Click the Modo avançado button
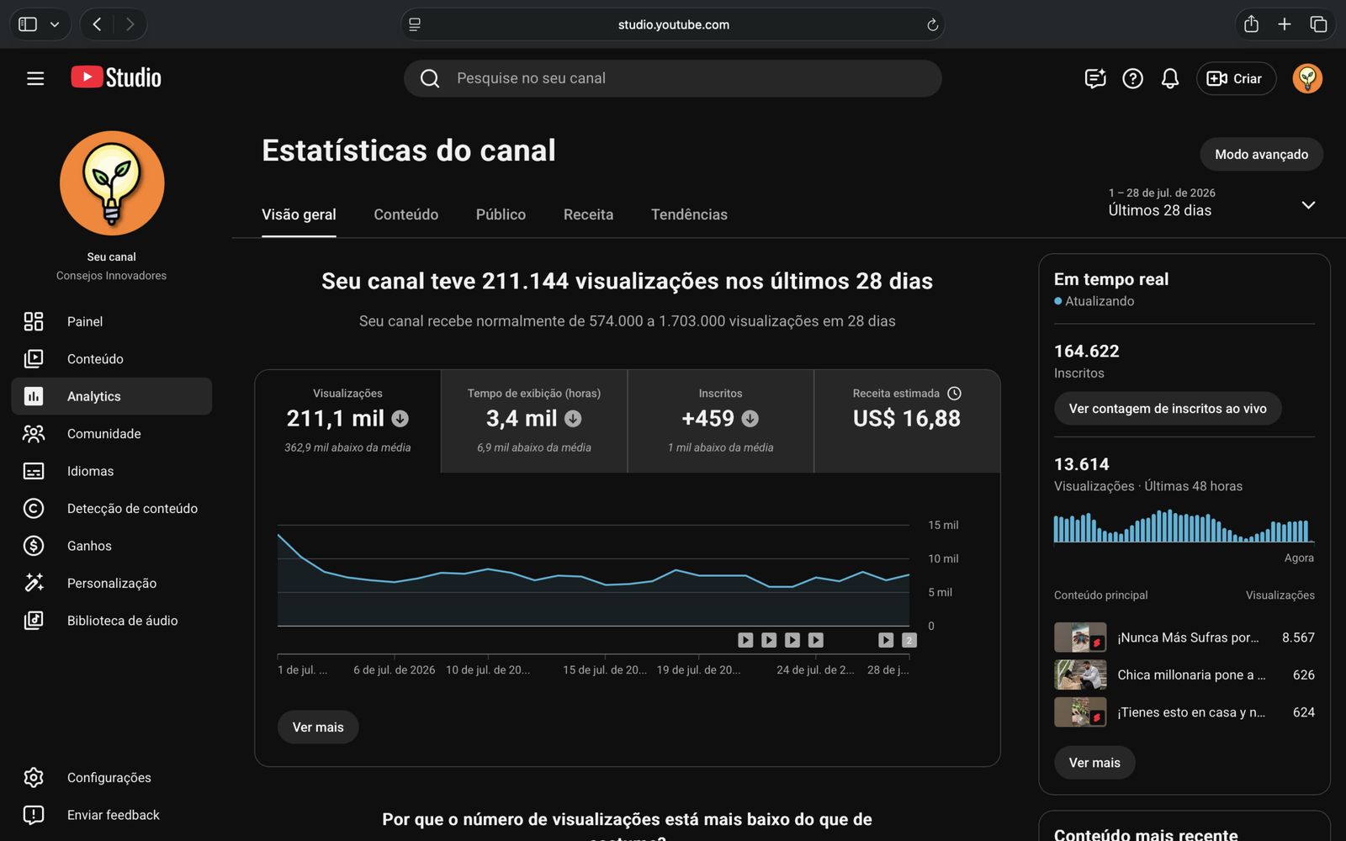 coord(1261,154)
